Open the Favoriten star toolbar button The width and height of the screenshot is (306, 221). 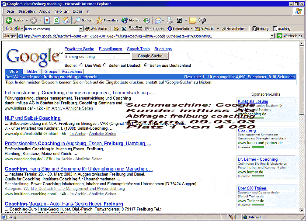pos(107,20)
